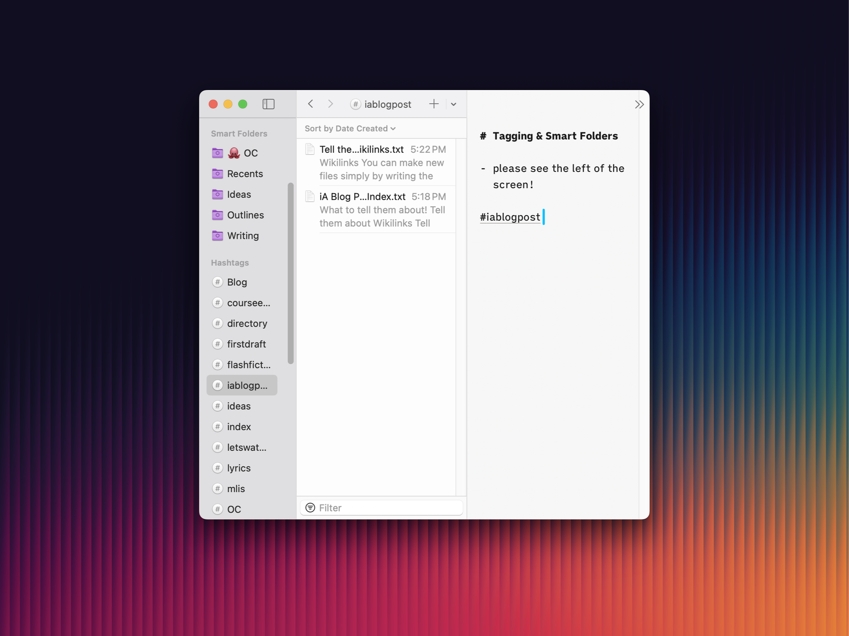Select the Blog hashtag

pos(237,282)
